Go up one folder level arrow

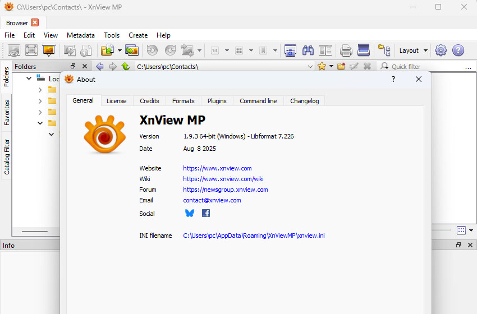point(126,66)
